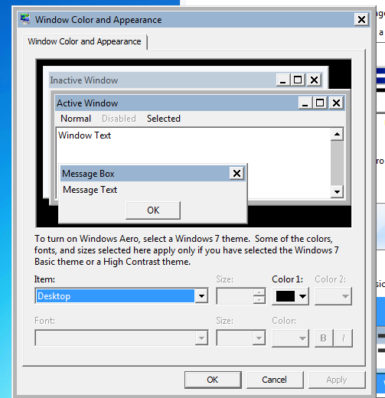Click the Disabled menu item in preview

tap(119, 119)
